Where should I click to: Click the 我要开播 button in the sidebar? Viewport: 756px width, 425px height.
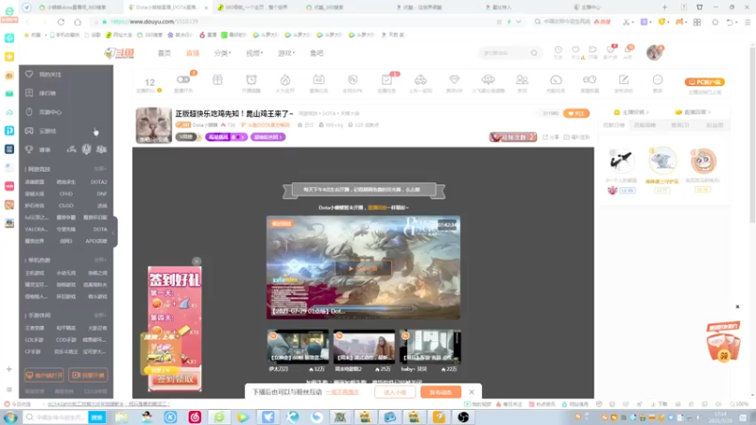pyautogui.click(x=88, y=375)
